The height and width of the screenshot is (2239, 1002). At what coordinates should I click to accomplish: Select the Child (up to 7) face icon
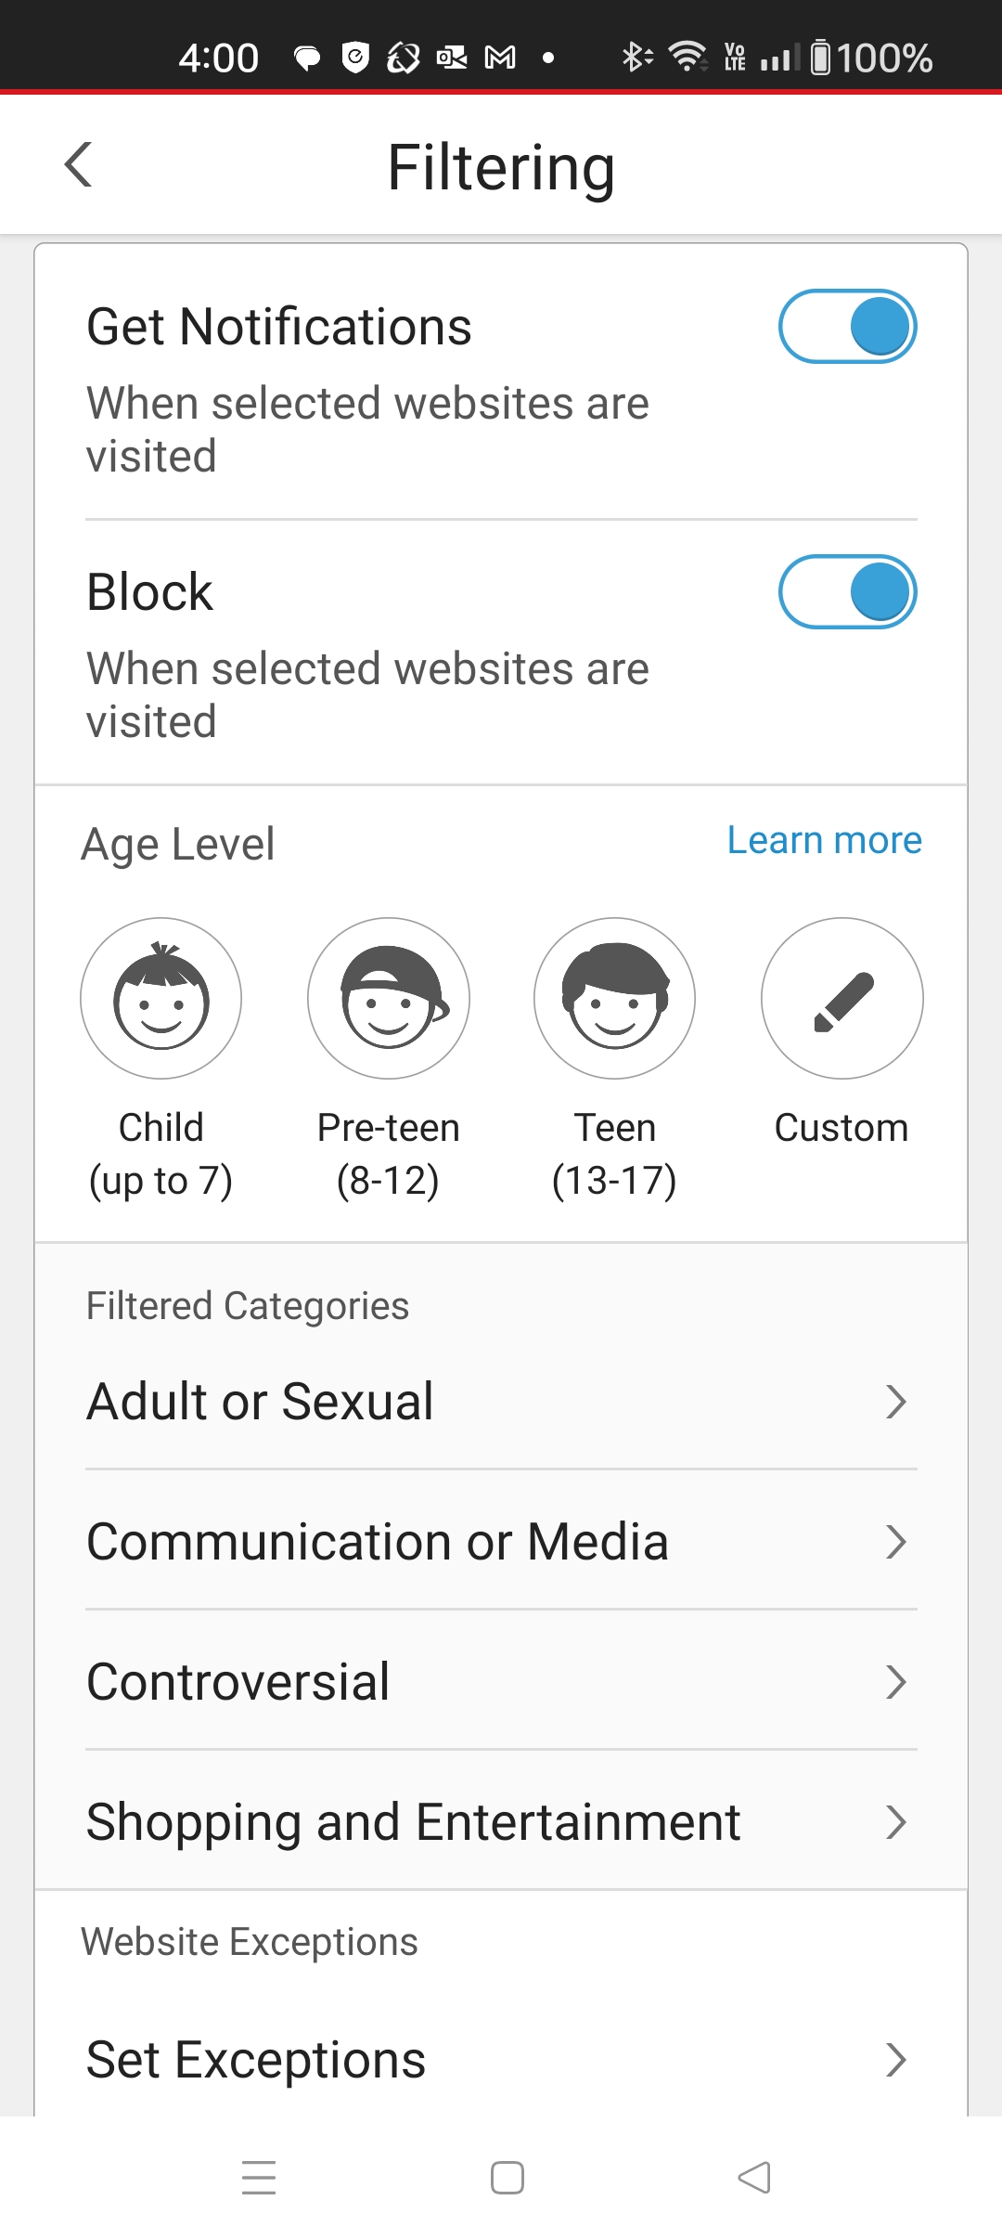click(161, 999)
